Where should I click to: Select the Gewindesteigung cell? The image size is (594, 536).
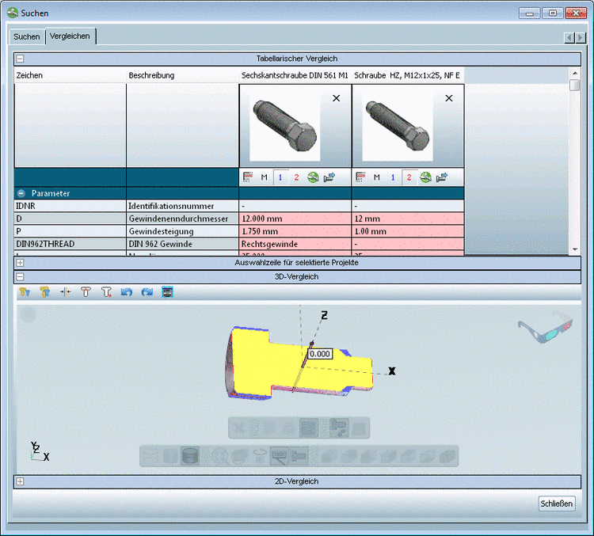coord(183,231)
